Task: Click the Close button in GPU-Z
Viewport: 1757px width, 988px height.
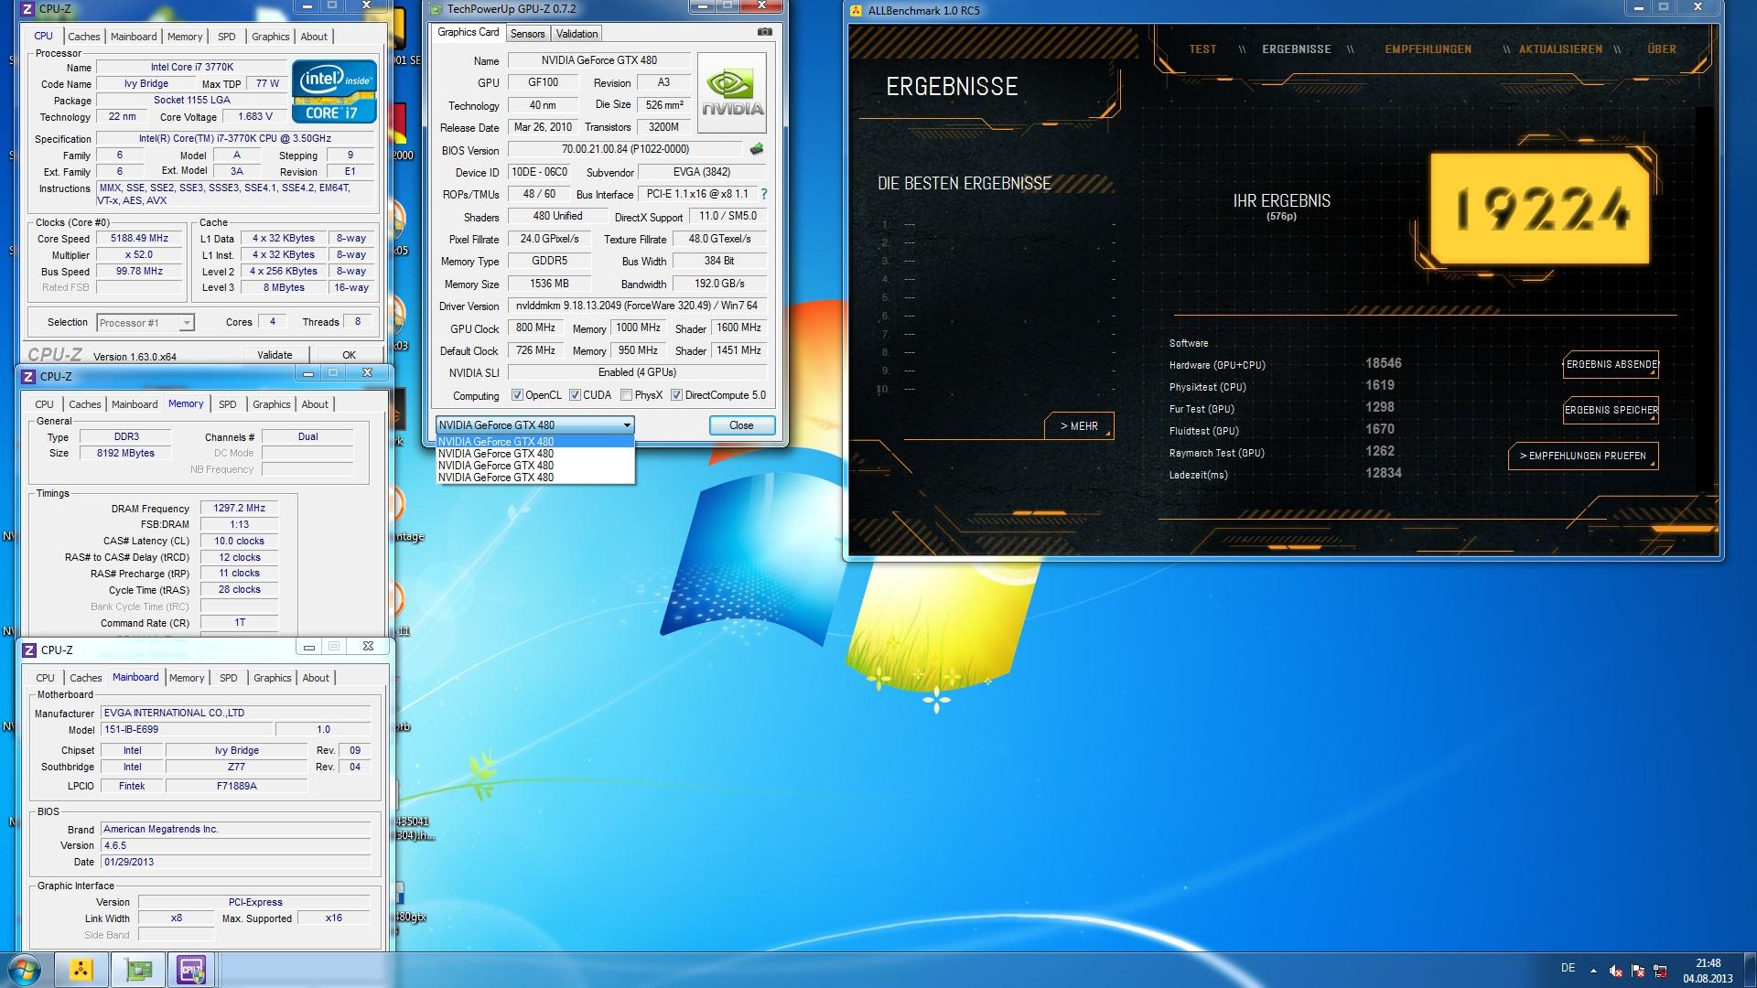Action: pos(741,425)
